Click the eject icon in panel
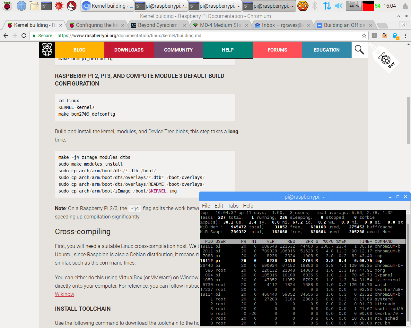The height and width of the screenshot is (328, 411). click(405, 6)
